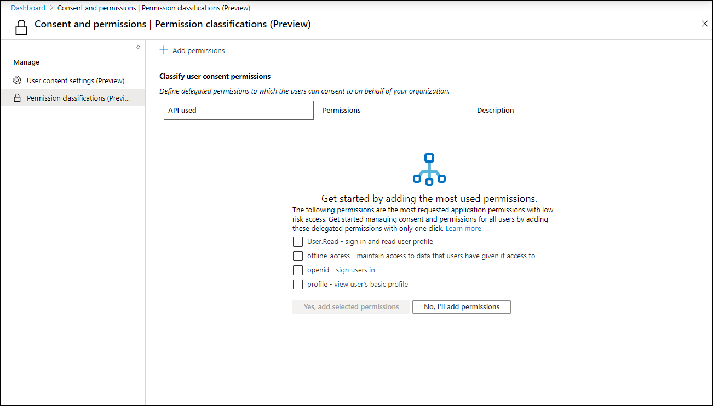
Task: Click the gear icon for User consent settings
Action: 17,80
